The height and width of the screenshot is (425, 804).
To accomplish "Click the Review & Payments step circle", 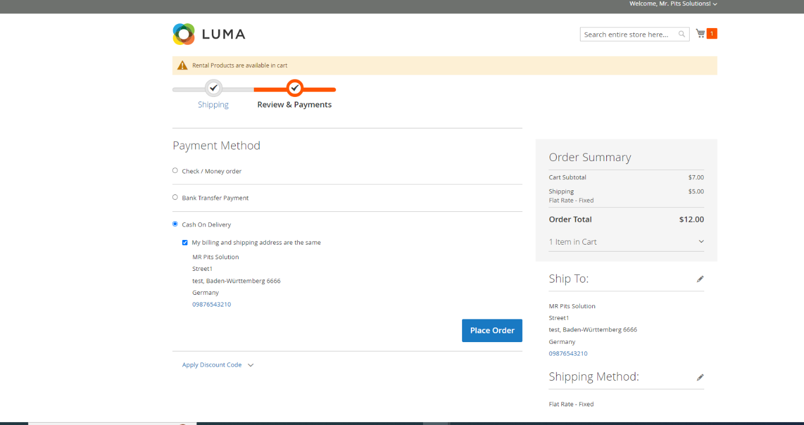I will point(295,88).
